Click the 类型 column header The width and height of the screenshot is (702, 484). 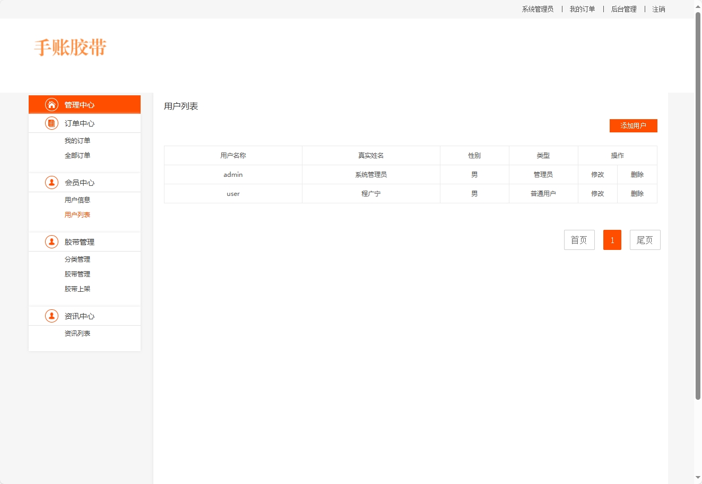(543, 155)
